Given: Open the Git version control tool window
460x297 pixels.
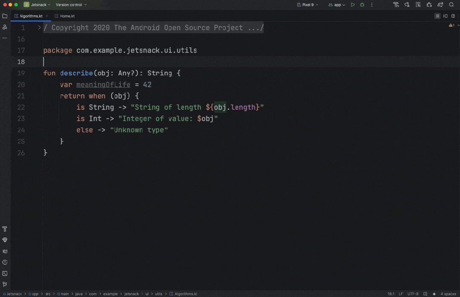Looking at the screenshot, I should (5, 285).
